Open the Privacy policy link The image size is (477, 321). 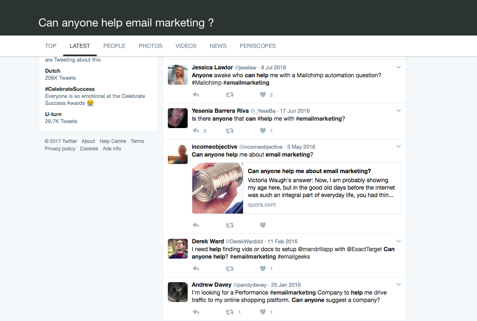60,149
